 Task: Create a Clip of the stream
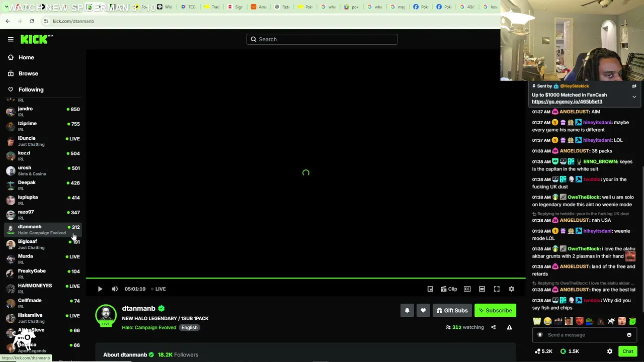(x=449, y=289)
